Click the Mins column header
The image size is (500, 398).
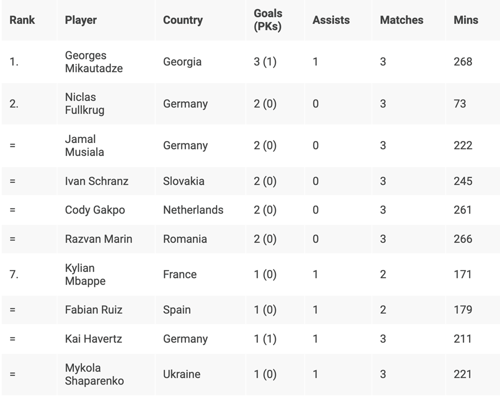pyautogui.click(x=466, y=20)
